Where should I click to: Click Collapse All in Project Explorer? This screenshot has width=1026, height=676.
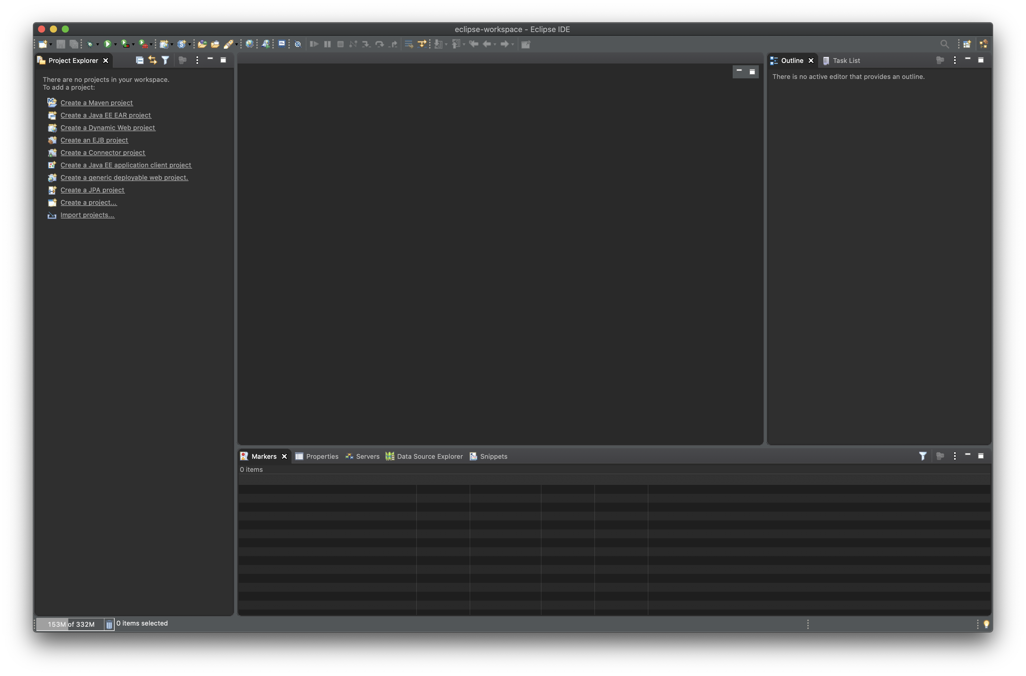point(139,60)
